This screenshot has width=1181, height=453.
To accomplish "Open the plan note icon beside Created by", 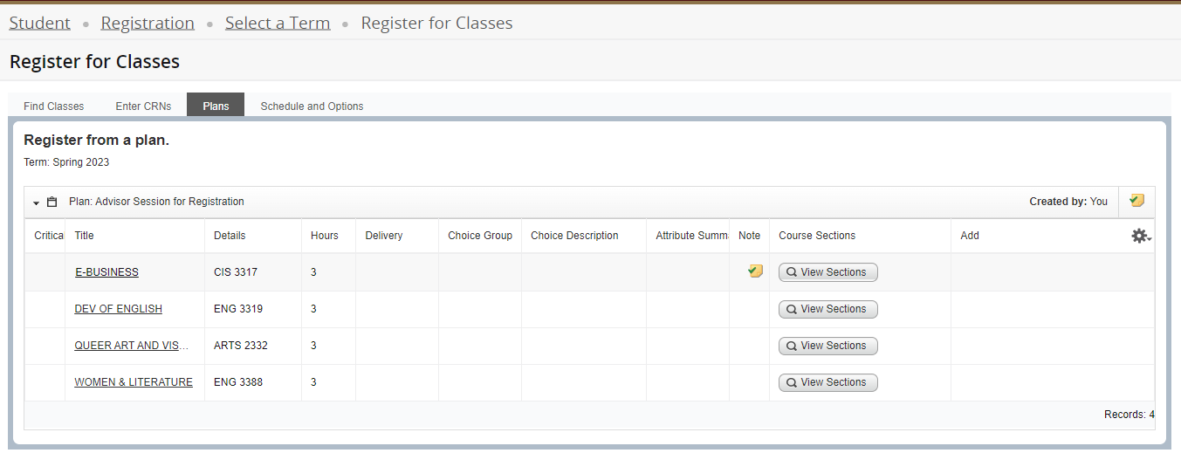I will (1136, 201).
